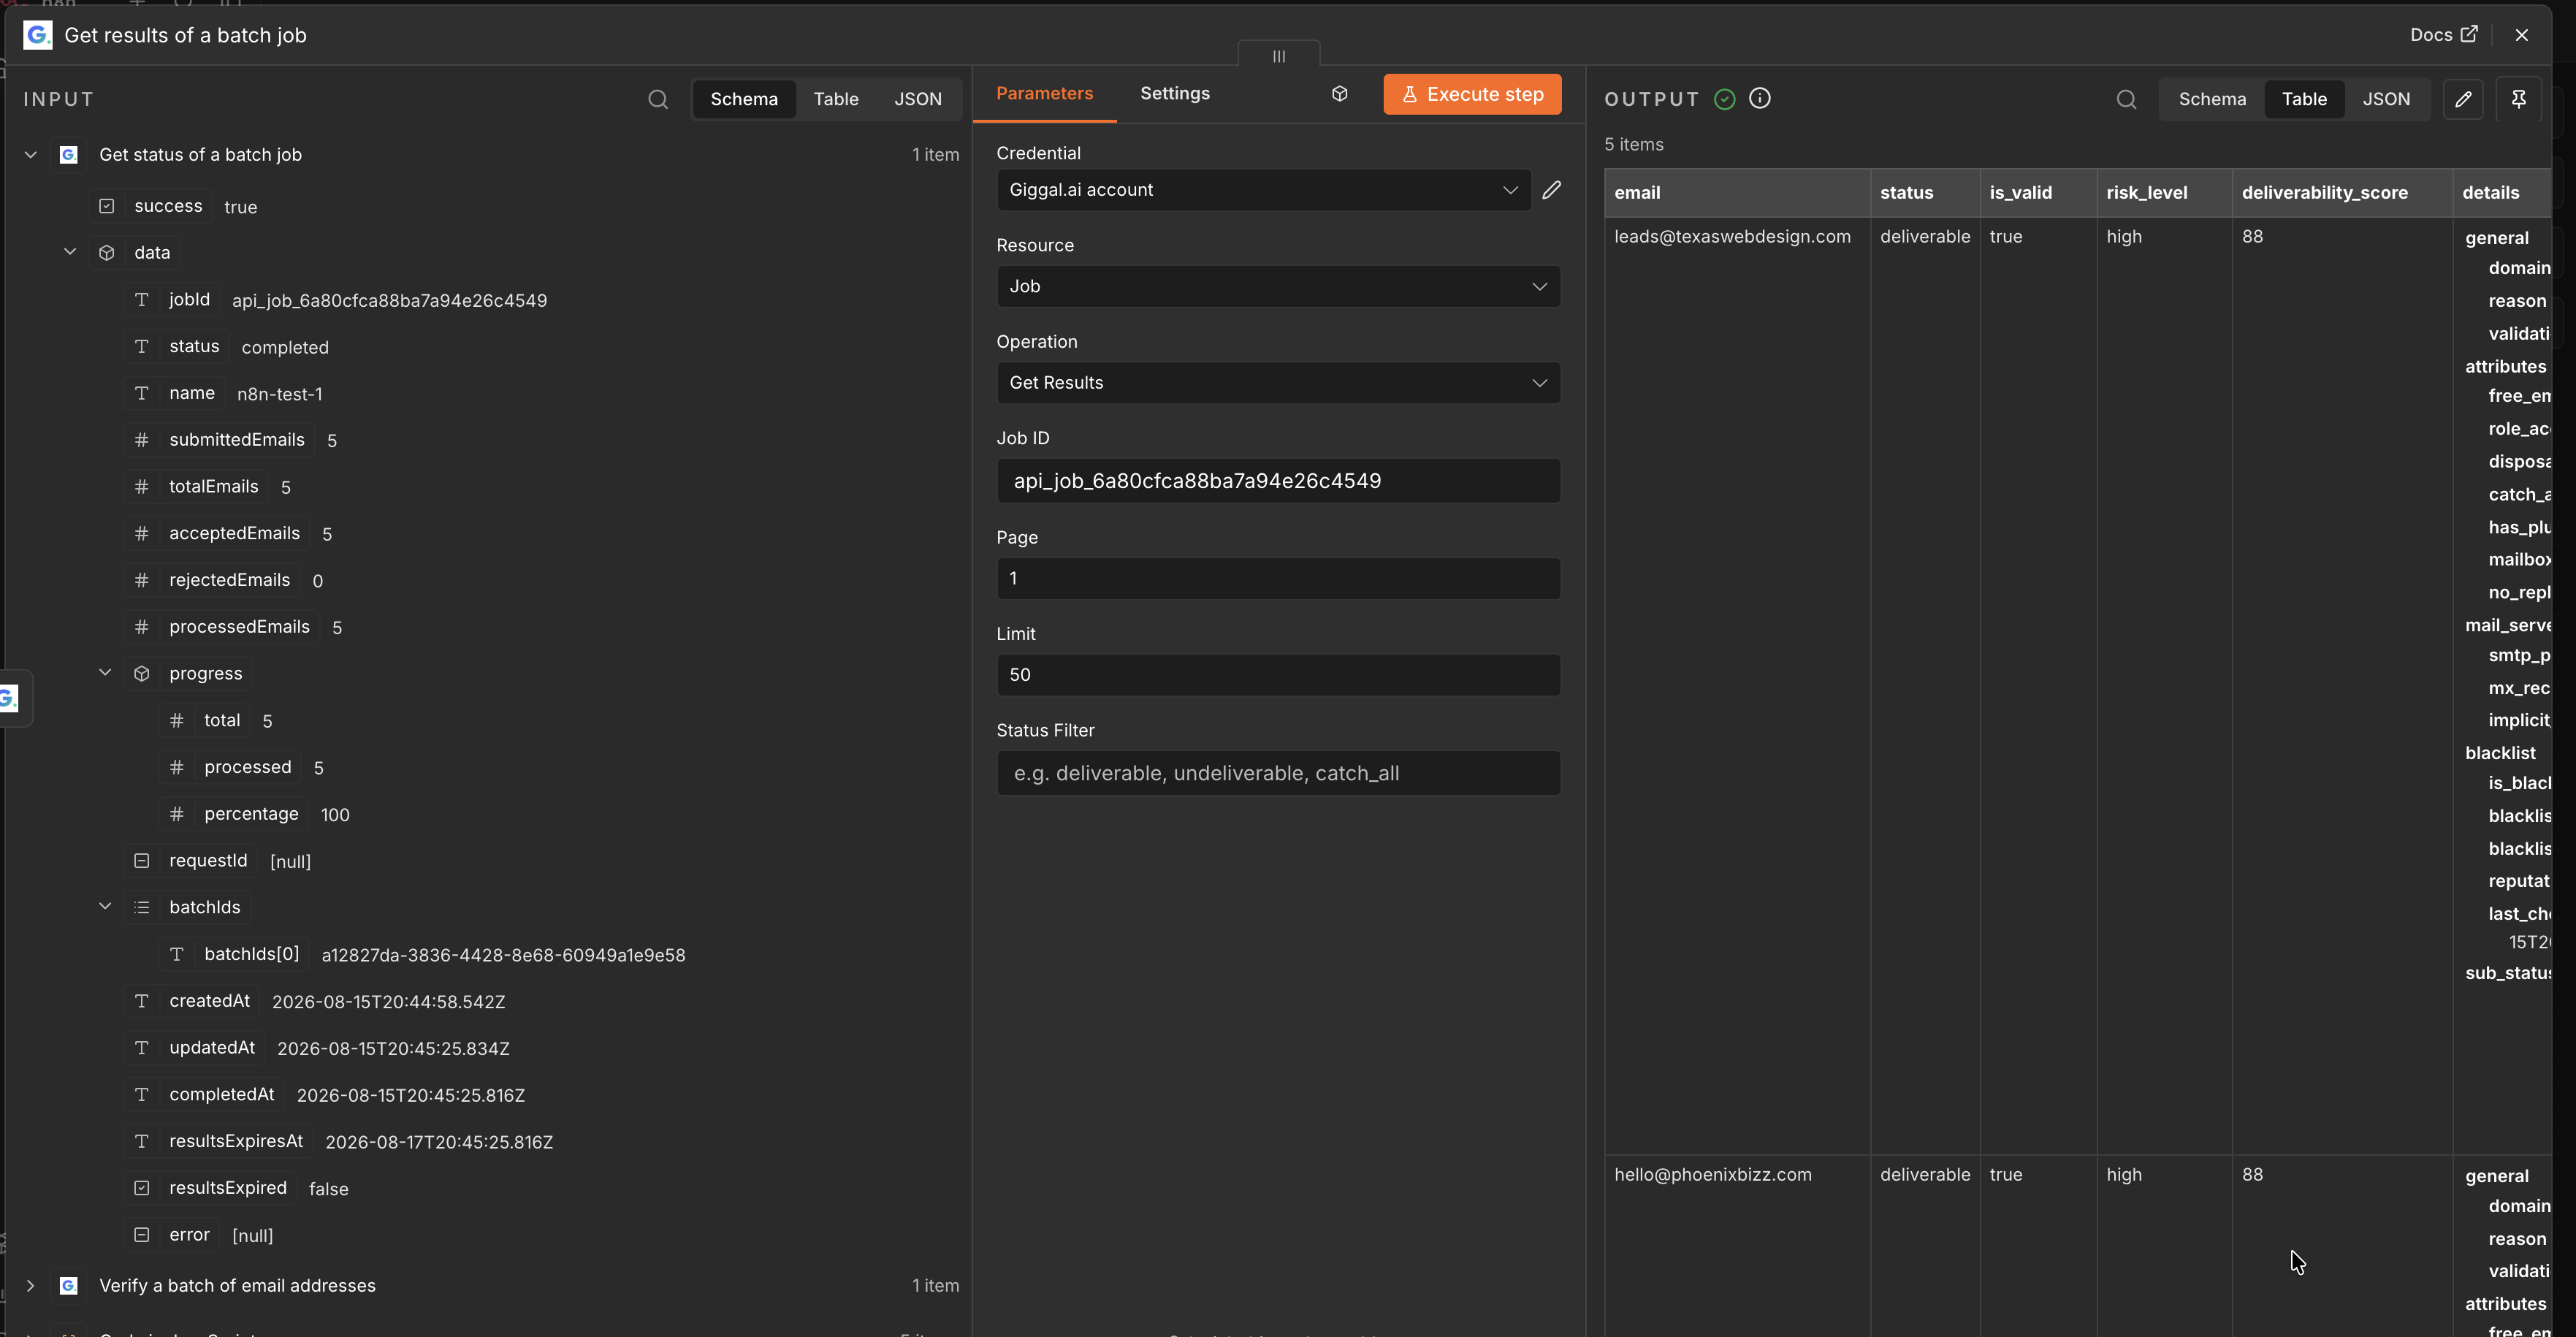Click the object icon beside progress
The width and height of the screenshot is (2576, 1337).
click(x=142, y=674)
